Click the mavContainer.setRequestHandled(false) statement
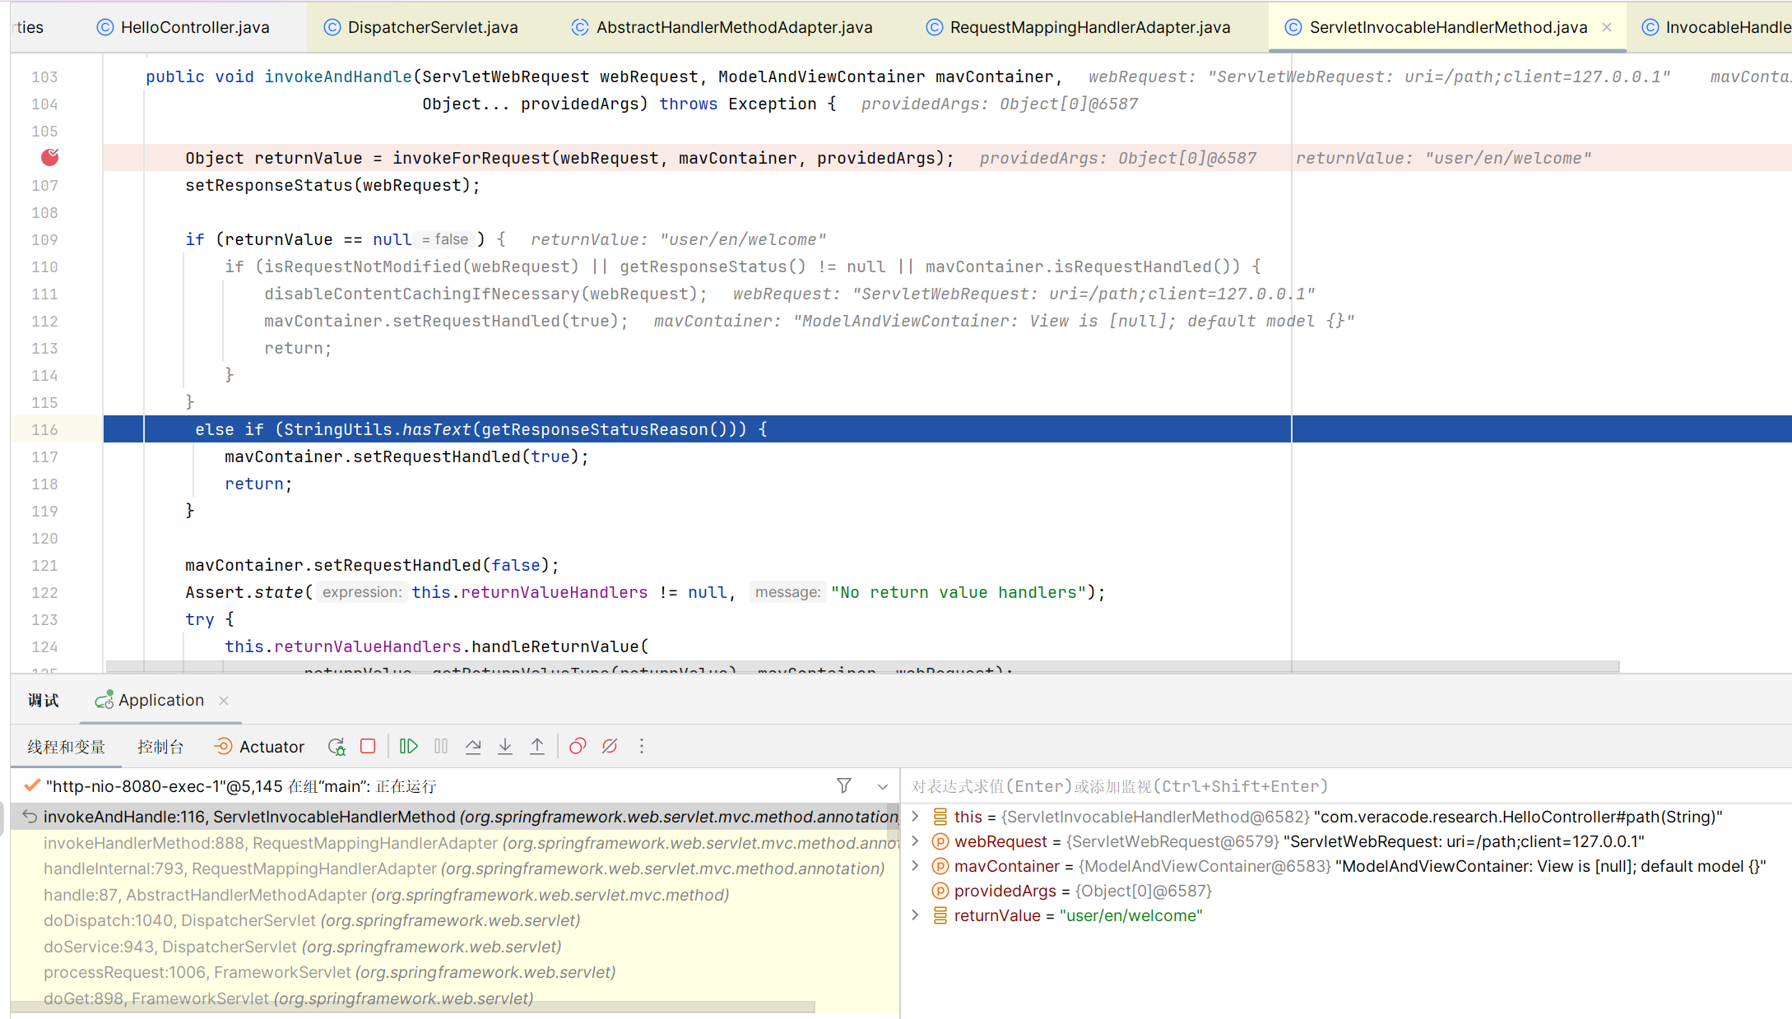 pyautogui.click(x=372, y=565)
